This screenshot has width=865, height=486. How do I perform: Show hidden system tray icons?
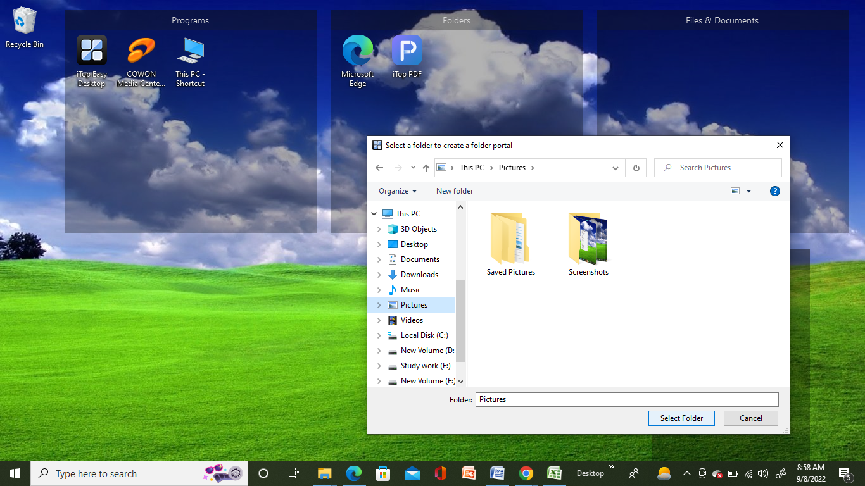(686, 473)
